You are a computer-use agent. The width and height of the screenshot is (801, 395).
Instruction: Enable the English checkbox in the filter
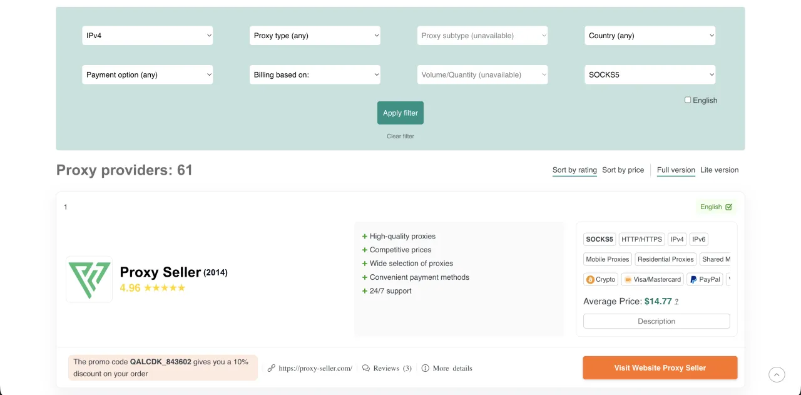[688, 100]
